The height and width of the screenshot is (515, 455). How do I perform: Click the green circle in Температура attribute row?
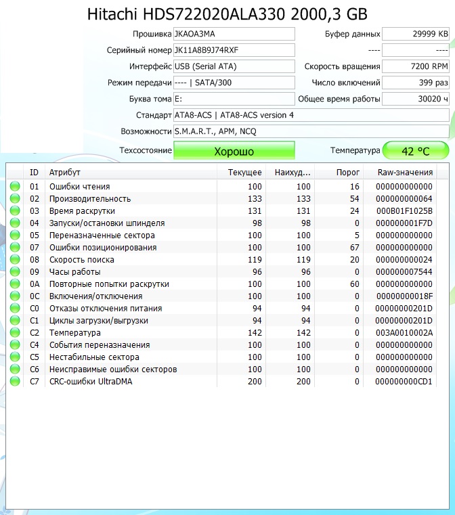(15, 332)
